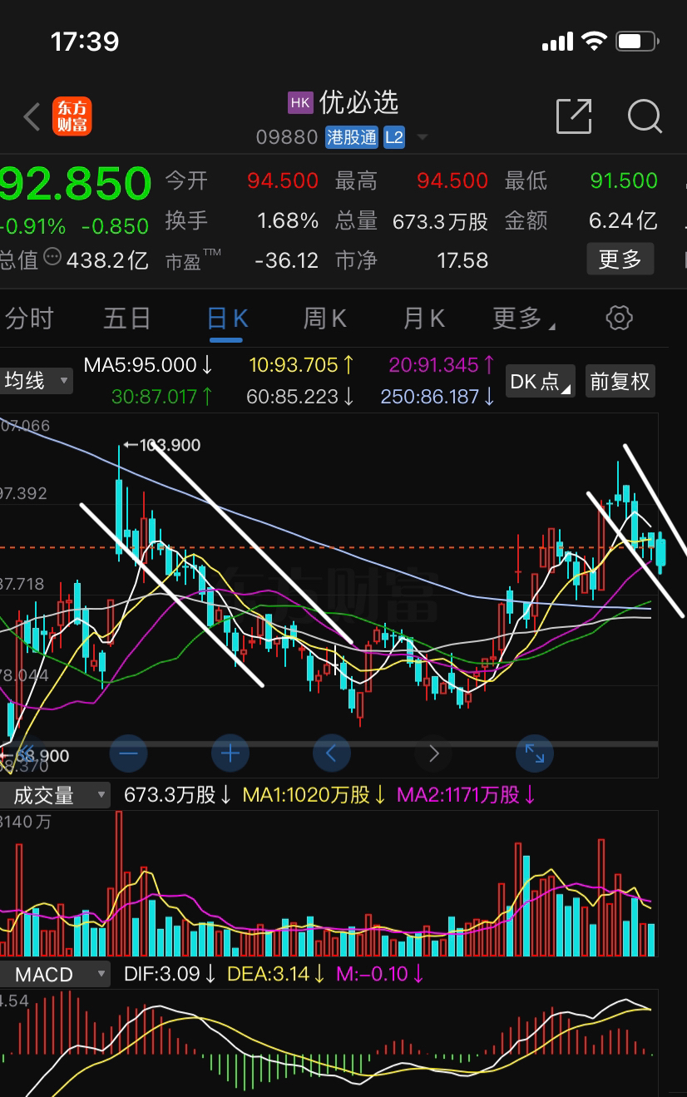Tap the L2 level badge
Image resolution: width=687 pixels, height=1097 pixels.
[394, 137]
